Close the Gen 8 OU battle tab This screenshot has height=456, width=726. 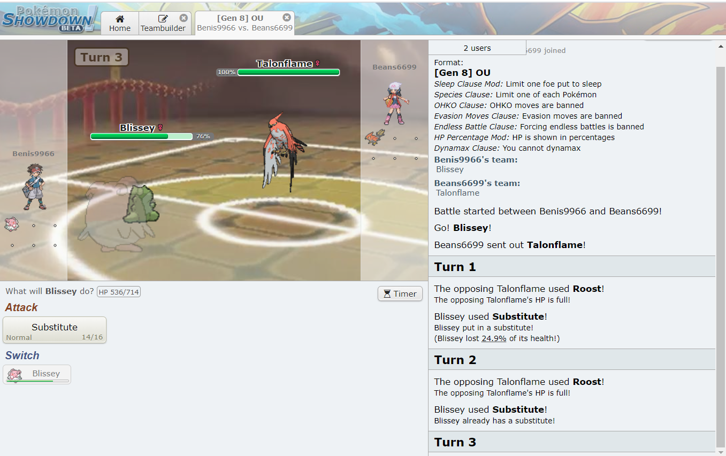click(287, 17)
